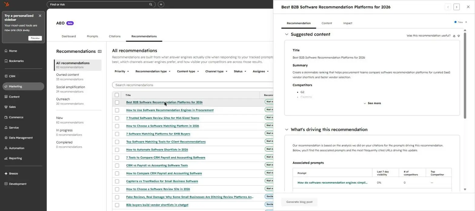This screenshot has width=475, height=211.
Task: Open B2b buyers build vendor shortlists link
Action: (157, 205)
